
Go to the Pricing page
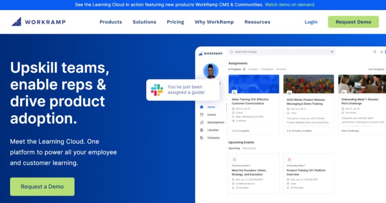coord(176,22)
